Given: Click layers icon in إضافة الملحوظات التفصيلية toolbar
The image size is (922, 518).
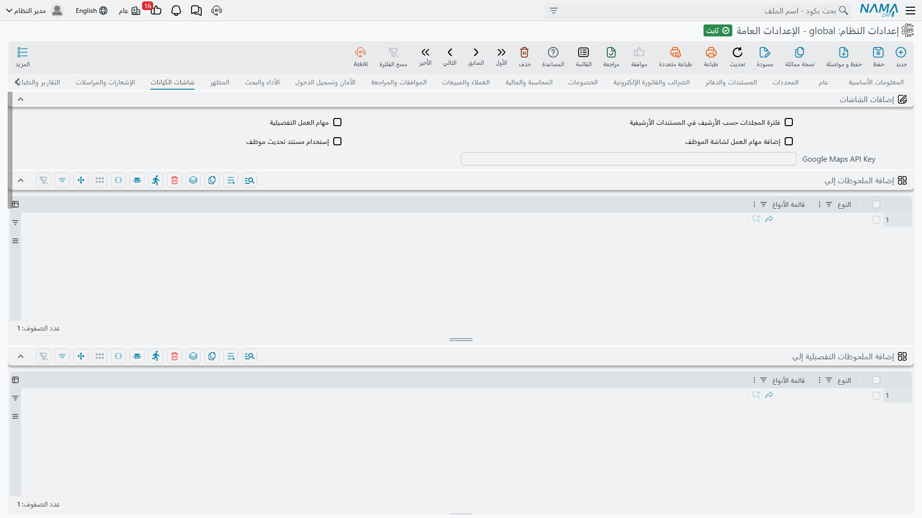Looking at the screenshot, I should pos(194,356).
